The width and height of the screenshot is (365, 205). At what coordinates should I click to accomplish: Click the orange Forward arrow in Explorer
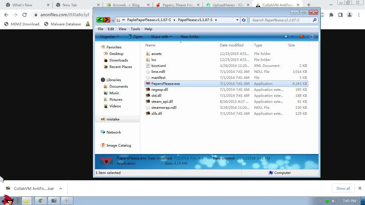click(x=107, y=20)
